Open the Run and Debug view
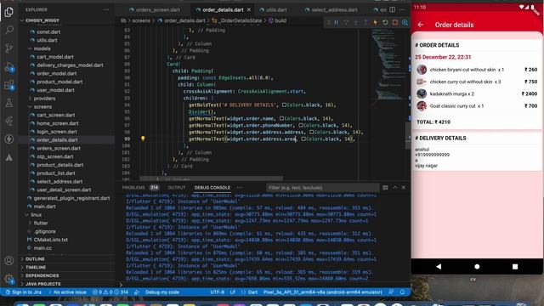The image size is (544, 306). [9, 66]
